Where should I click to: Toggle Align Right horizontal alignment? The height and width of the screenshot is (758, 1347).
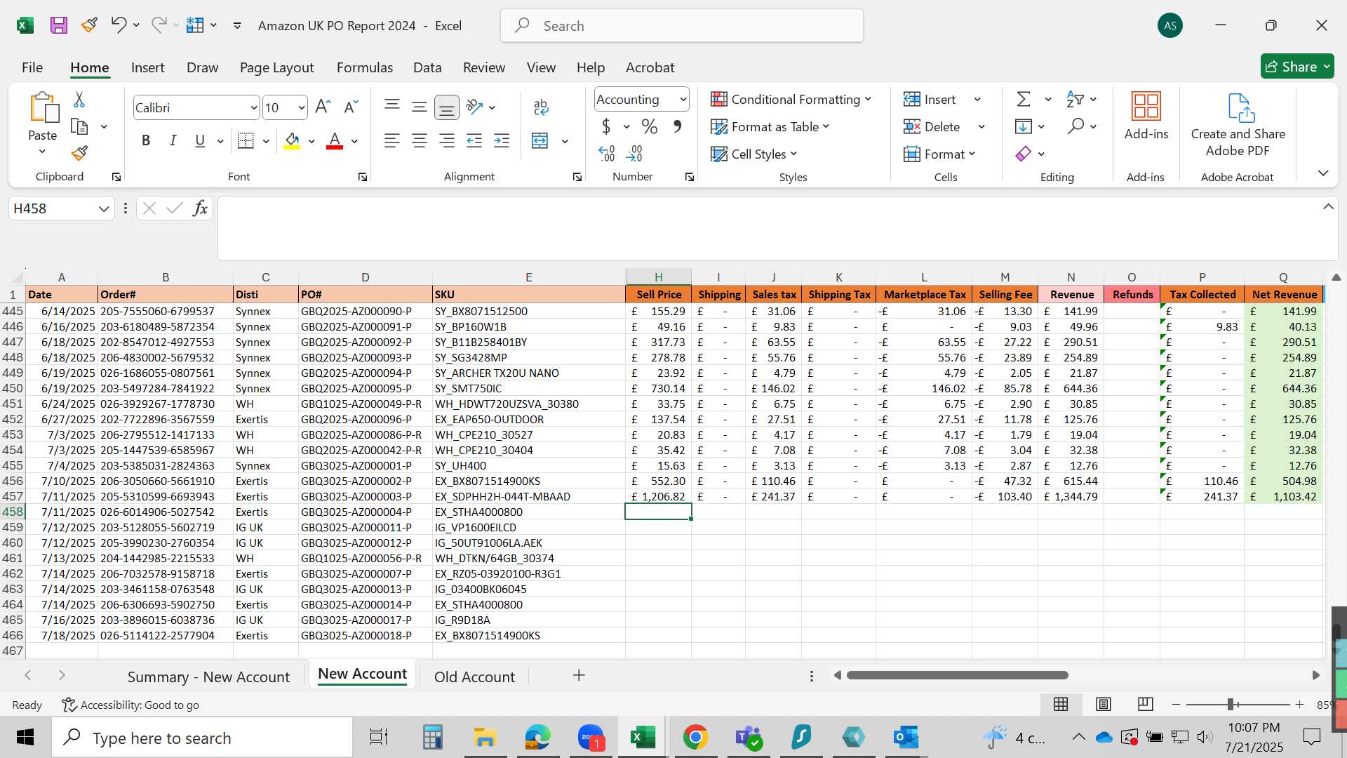pyautogui.click(x=447, y=141)
